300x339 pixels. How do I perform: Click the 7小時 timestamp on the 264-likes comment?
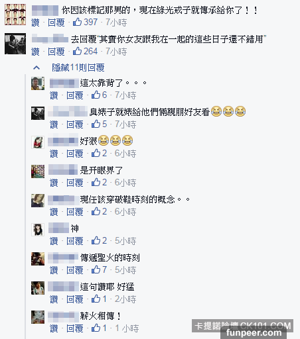[x=116, y=52]
